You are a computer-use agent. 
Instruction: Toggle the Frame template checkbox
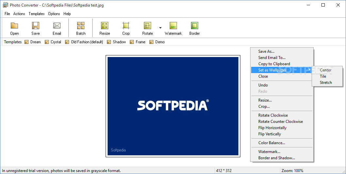point(132,42)
